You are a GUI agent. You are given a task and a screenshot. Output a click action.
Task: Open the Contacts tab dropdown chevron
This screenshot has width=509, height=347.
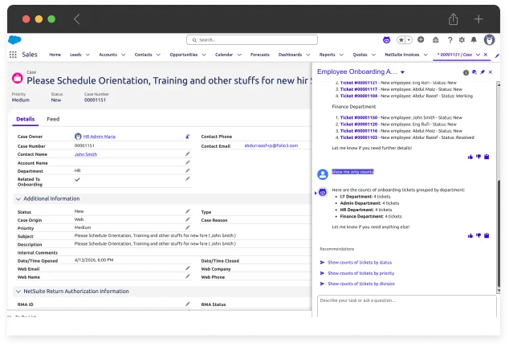[158, 55]
